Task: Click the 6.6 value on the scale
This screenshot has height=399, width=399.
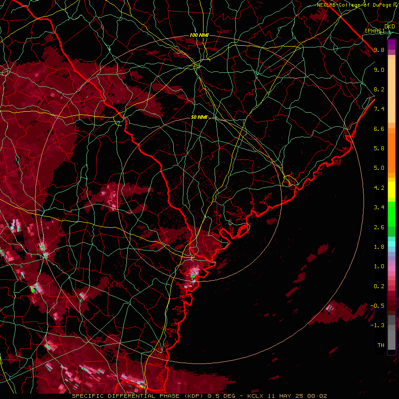Action: (379, 129)
